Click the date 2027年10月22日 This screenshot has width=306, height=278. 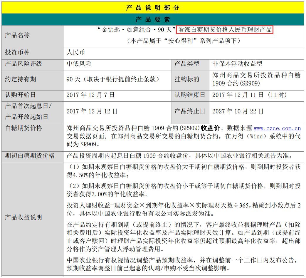(238, 111)
